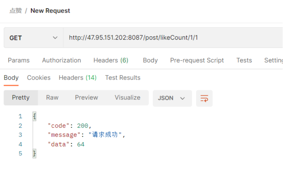Go to the Pre-request Script tab
This screenshot has width=283, height=169.
coord(197,60)
